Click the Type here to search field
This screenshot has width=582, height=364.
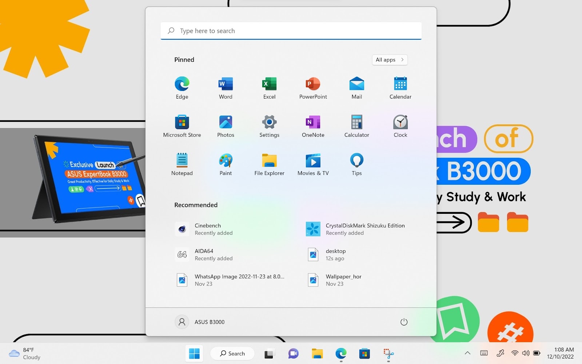(x=291, y=31)
